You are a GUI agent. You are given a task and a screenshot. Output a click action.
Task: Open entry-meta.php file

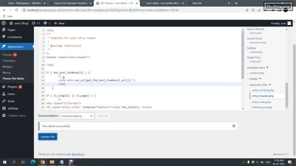(261, 102)
